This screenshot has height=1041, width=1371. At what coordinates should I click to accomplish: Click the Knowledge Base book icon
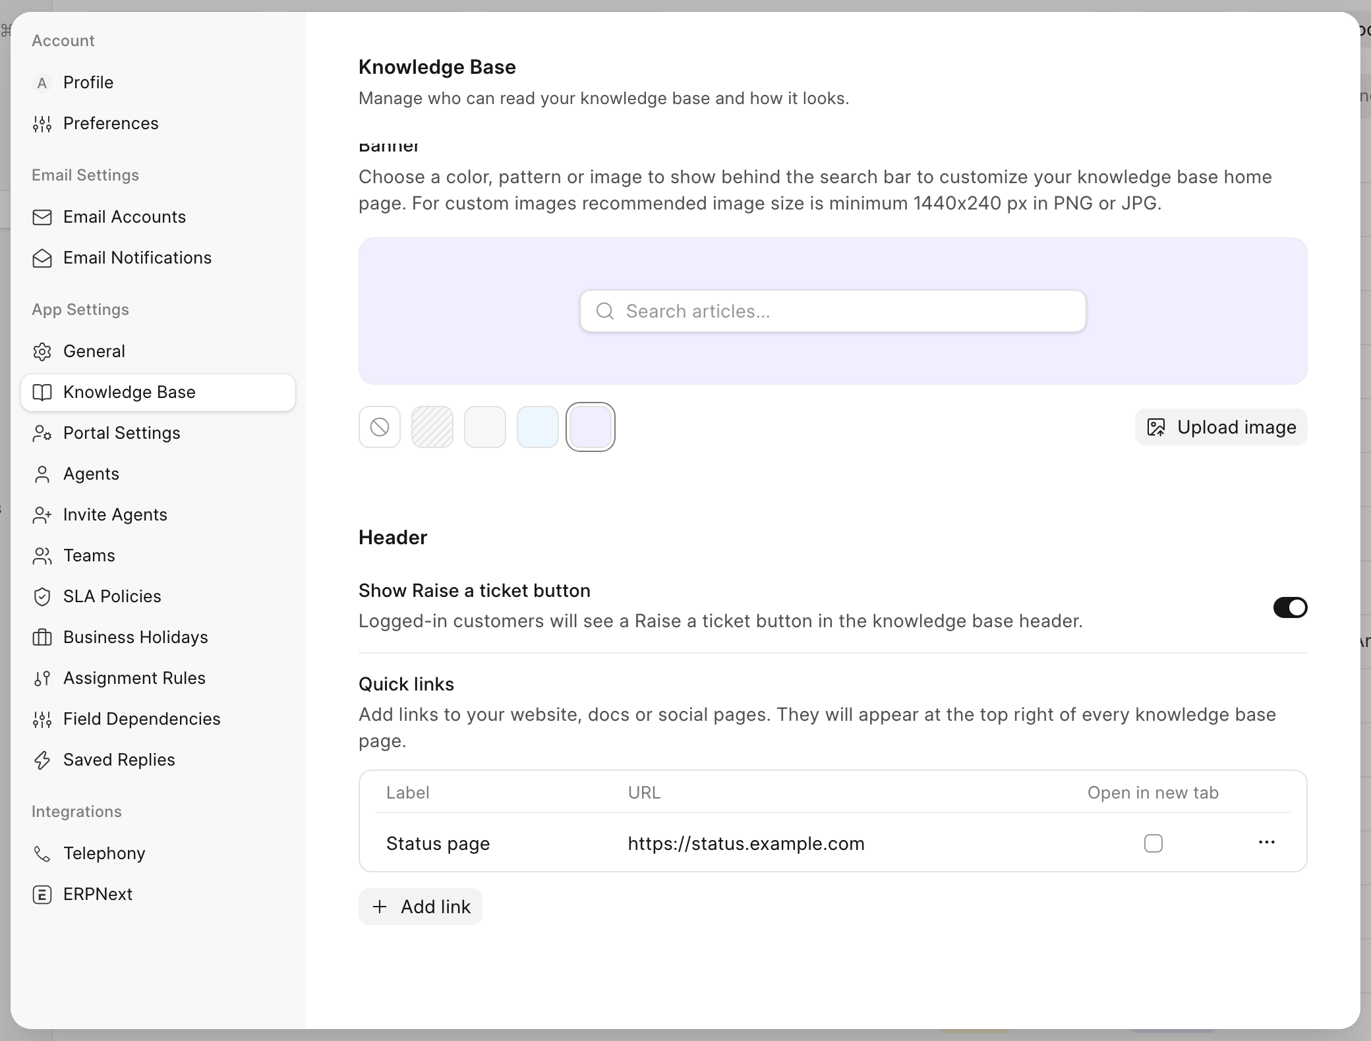(x=42, y=393)
